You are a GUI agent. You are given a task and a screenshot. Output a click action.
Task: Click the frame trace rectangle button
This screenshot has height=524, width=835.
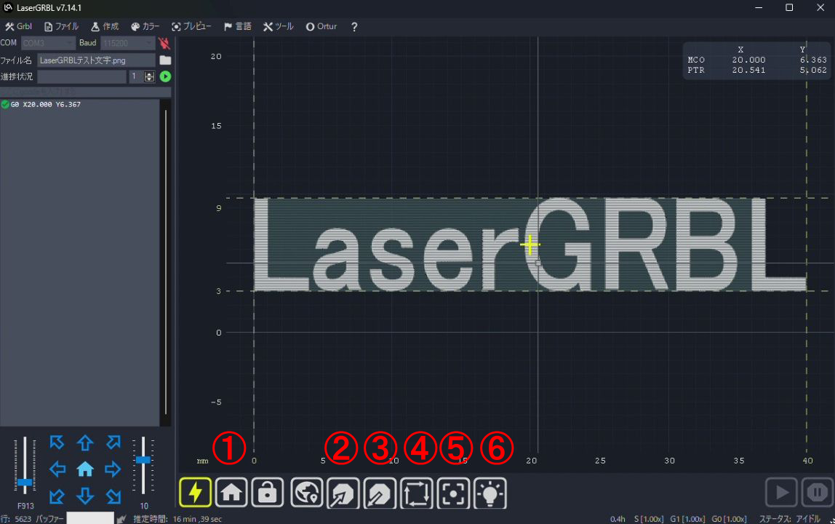pos(417,493)
